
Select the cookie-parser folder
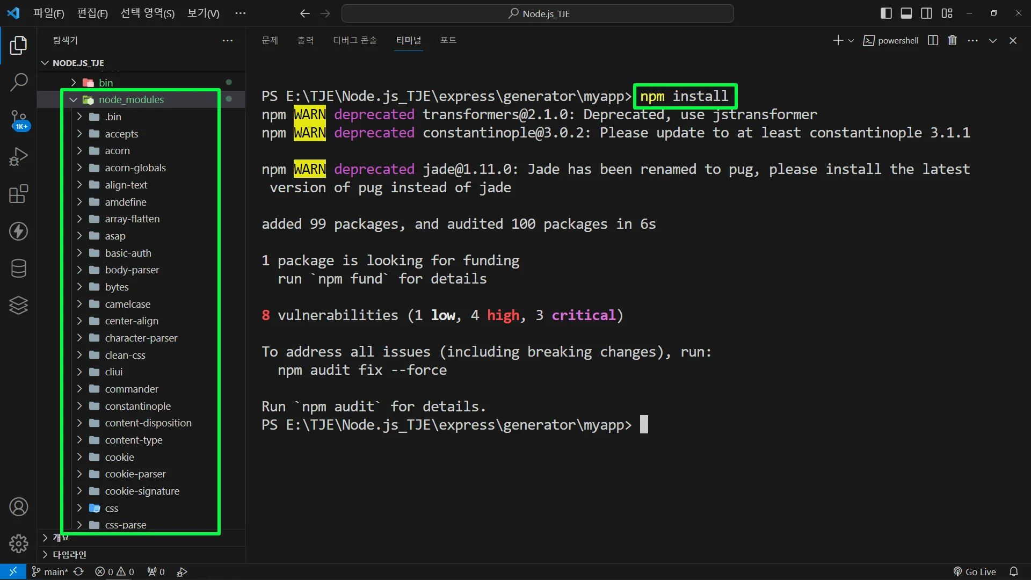click(x=135, y=474)
